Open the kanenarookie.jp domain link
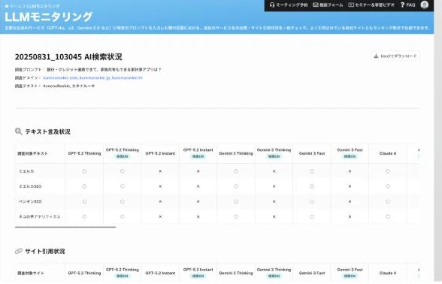Viewport: 442px width, 284px height. tap(95, 78)
